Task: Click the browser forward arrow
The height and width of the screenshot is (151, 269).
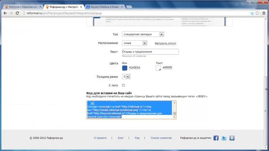Action: pyautogui.click(x=11, y=13)
